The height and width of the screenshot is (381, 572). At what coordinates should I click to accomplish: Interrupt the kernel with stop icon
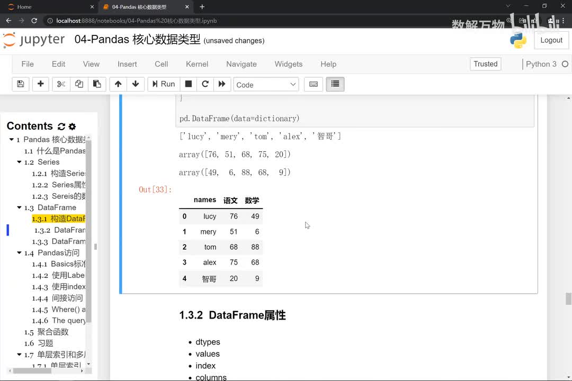pyautogui.click(x=188, y=84)
